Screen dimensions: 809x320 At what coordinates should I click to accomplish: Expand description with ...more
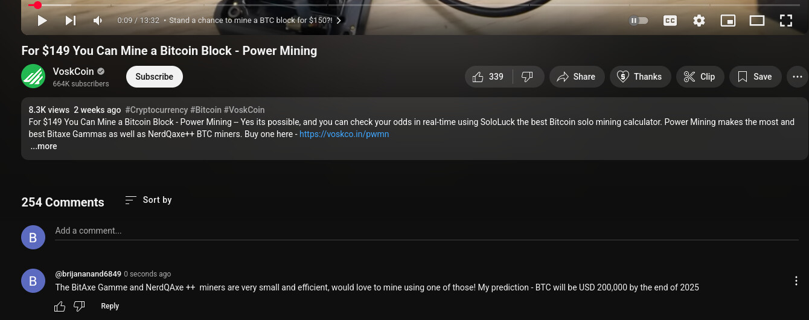(44, 146)
